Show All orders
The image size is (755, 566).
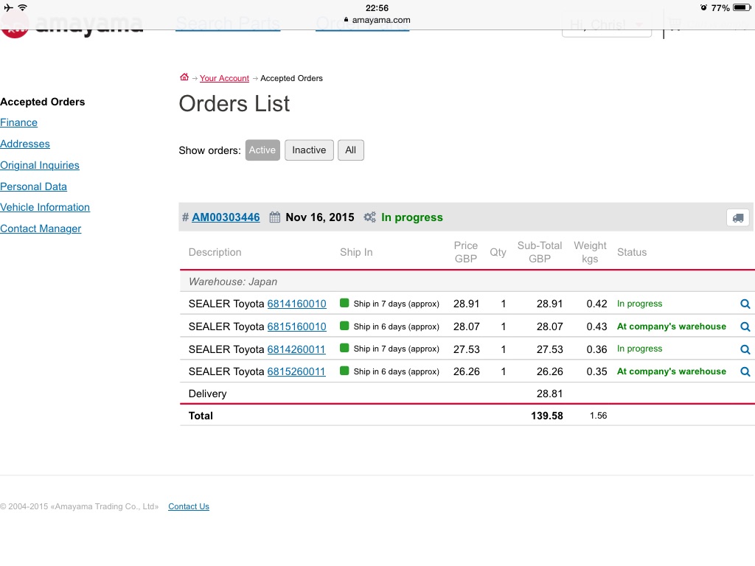(350, 150)
